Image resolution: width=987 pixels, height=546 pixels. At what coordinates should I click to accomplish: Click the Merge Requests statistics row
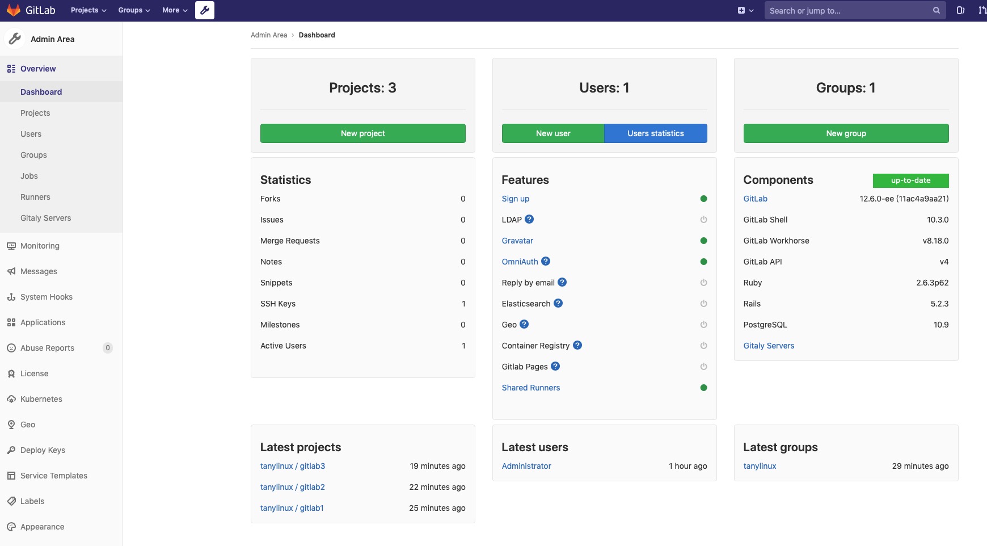[x=363, y=241]
